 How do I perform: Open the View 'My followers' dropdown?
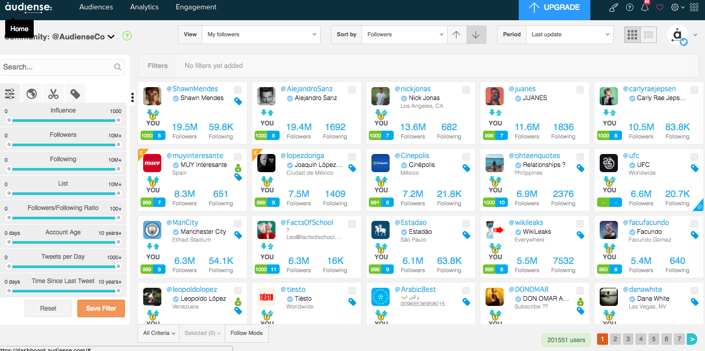coord(261,35)
